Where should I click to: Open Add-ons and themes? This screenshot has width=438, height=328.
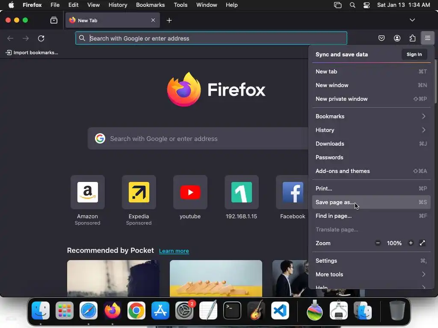coord(371,171)
